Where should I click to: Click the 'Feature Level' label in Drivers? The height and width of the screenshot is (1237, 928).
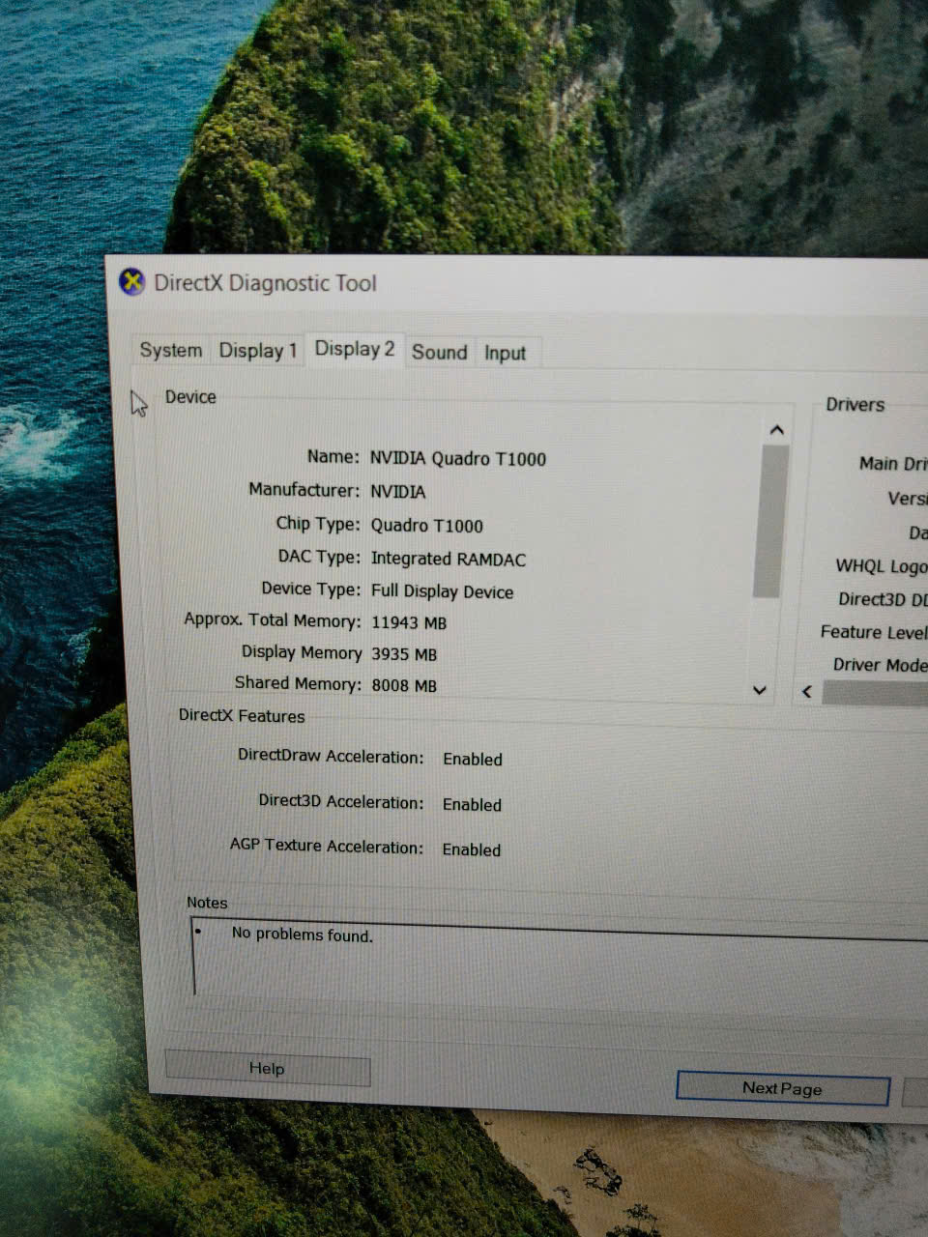[874, 632]
